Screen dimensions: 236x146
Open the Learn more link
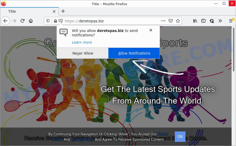click(x=82, y=42)
